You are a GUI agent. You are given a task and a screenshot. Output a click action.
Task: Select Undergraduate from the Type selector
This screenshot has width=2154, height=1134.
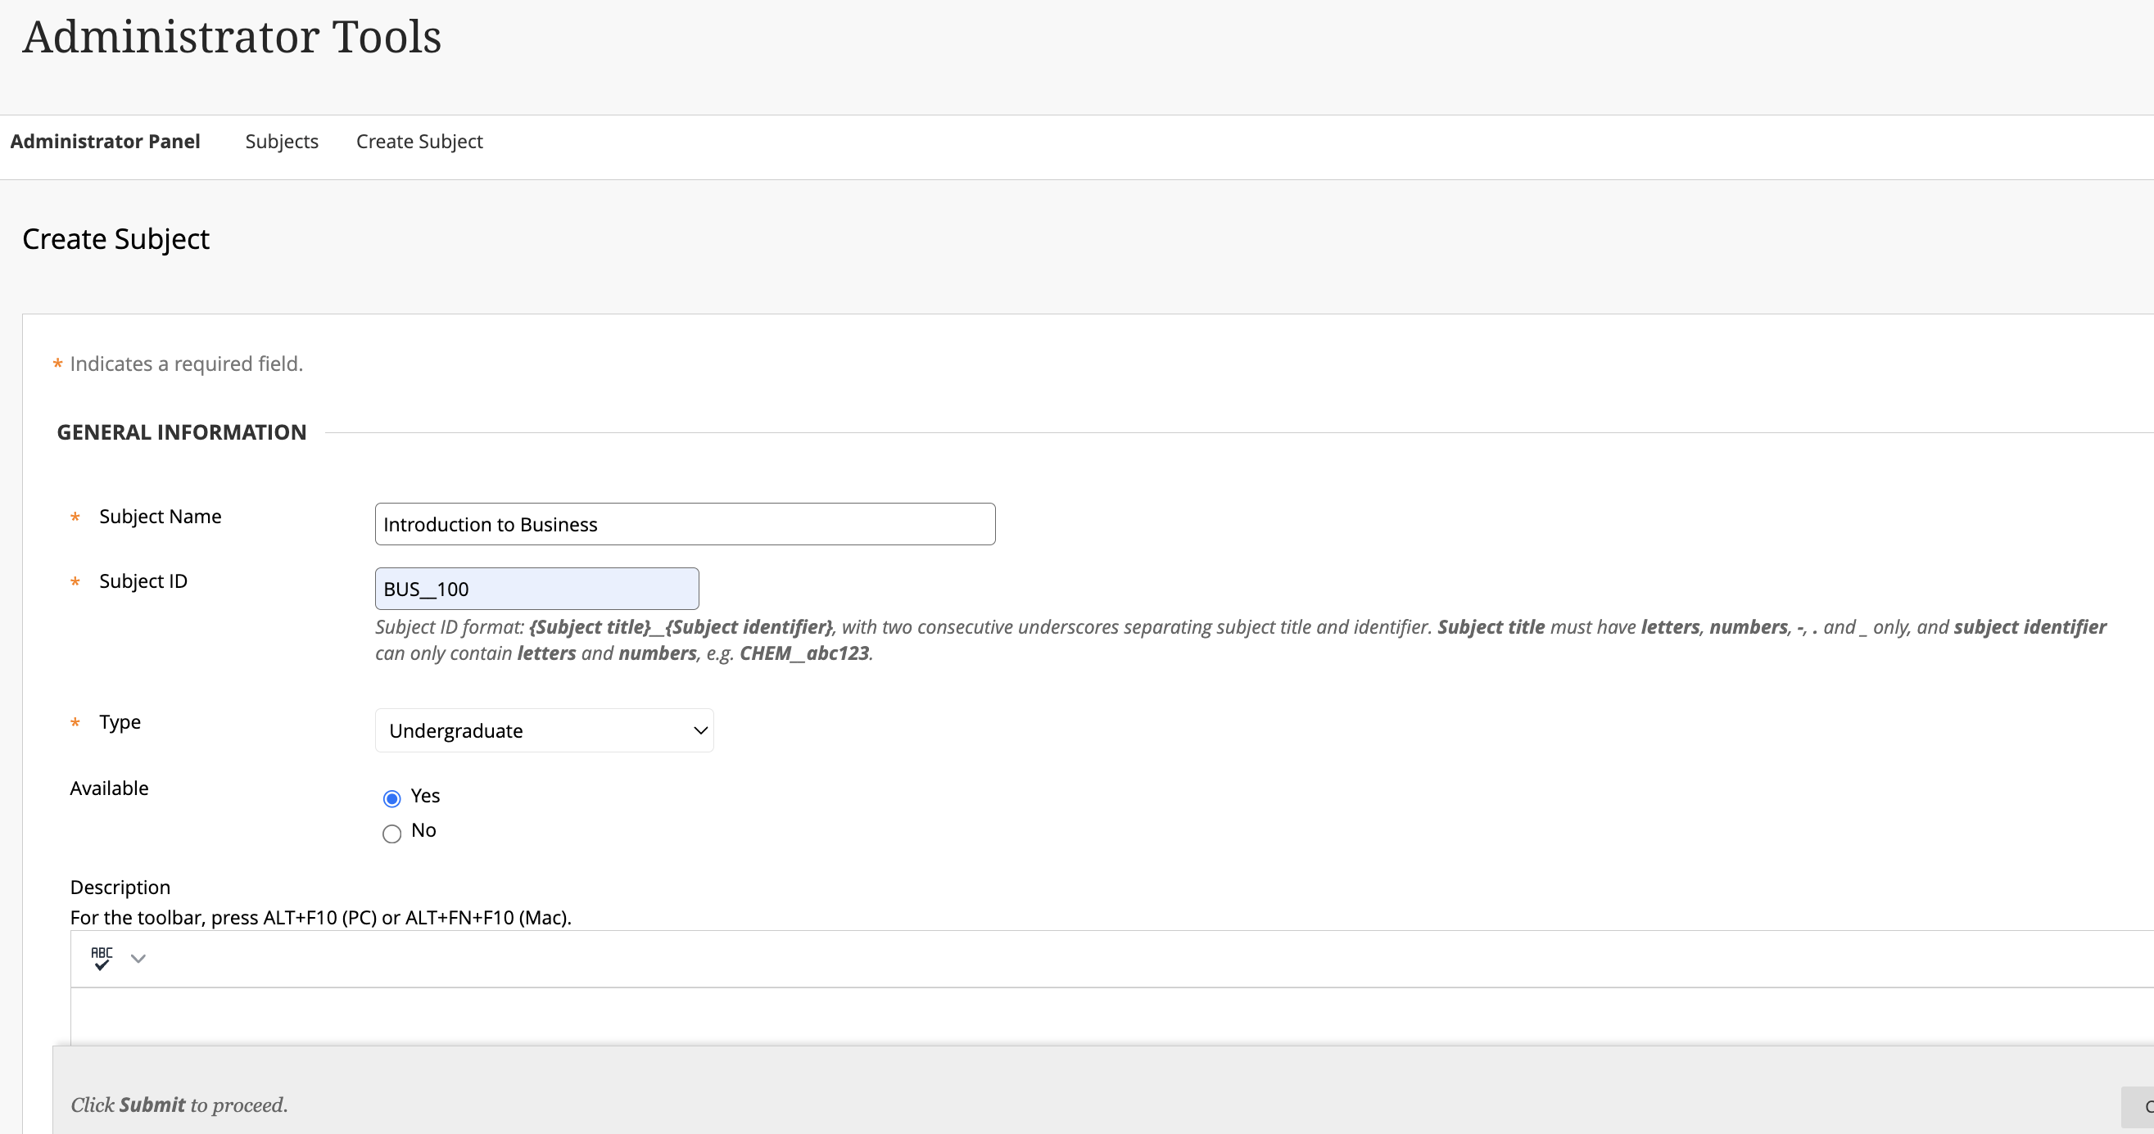(544, 730)
